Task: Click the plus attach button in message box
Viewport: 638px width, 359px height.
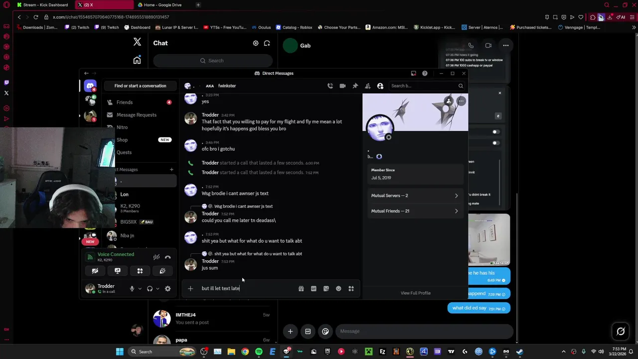Action: 190,288
